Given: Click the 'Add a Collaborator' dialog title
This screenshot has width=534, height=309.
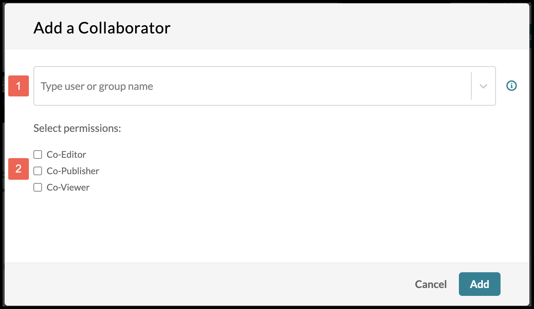Looking at the screenshot, I should (x=102, y=28).
